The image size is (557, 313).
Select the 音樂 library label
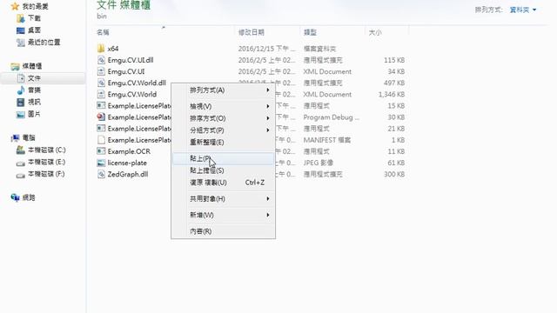[x=34, y=90]
